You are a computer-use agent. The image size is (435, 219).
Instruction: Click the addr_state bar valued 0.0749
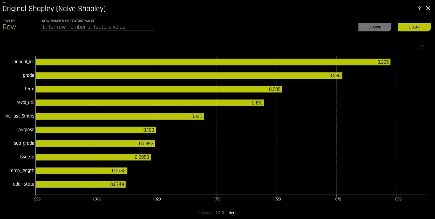80,184
